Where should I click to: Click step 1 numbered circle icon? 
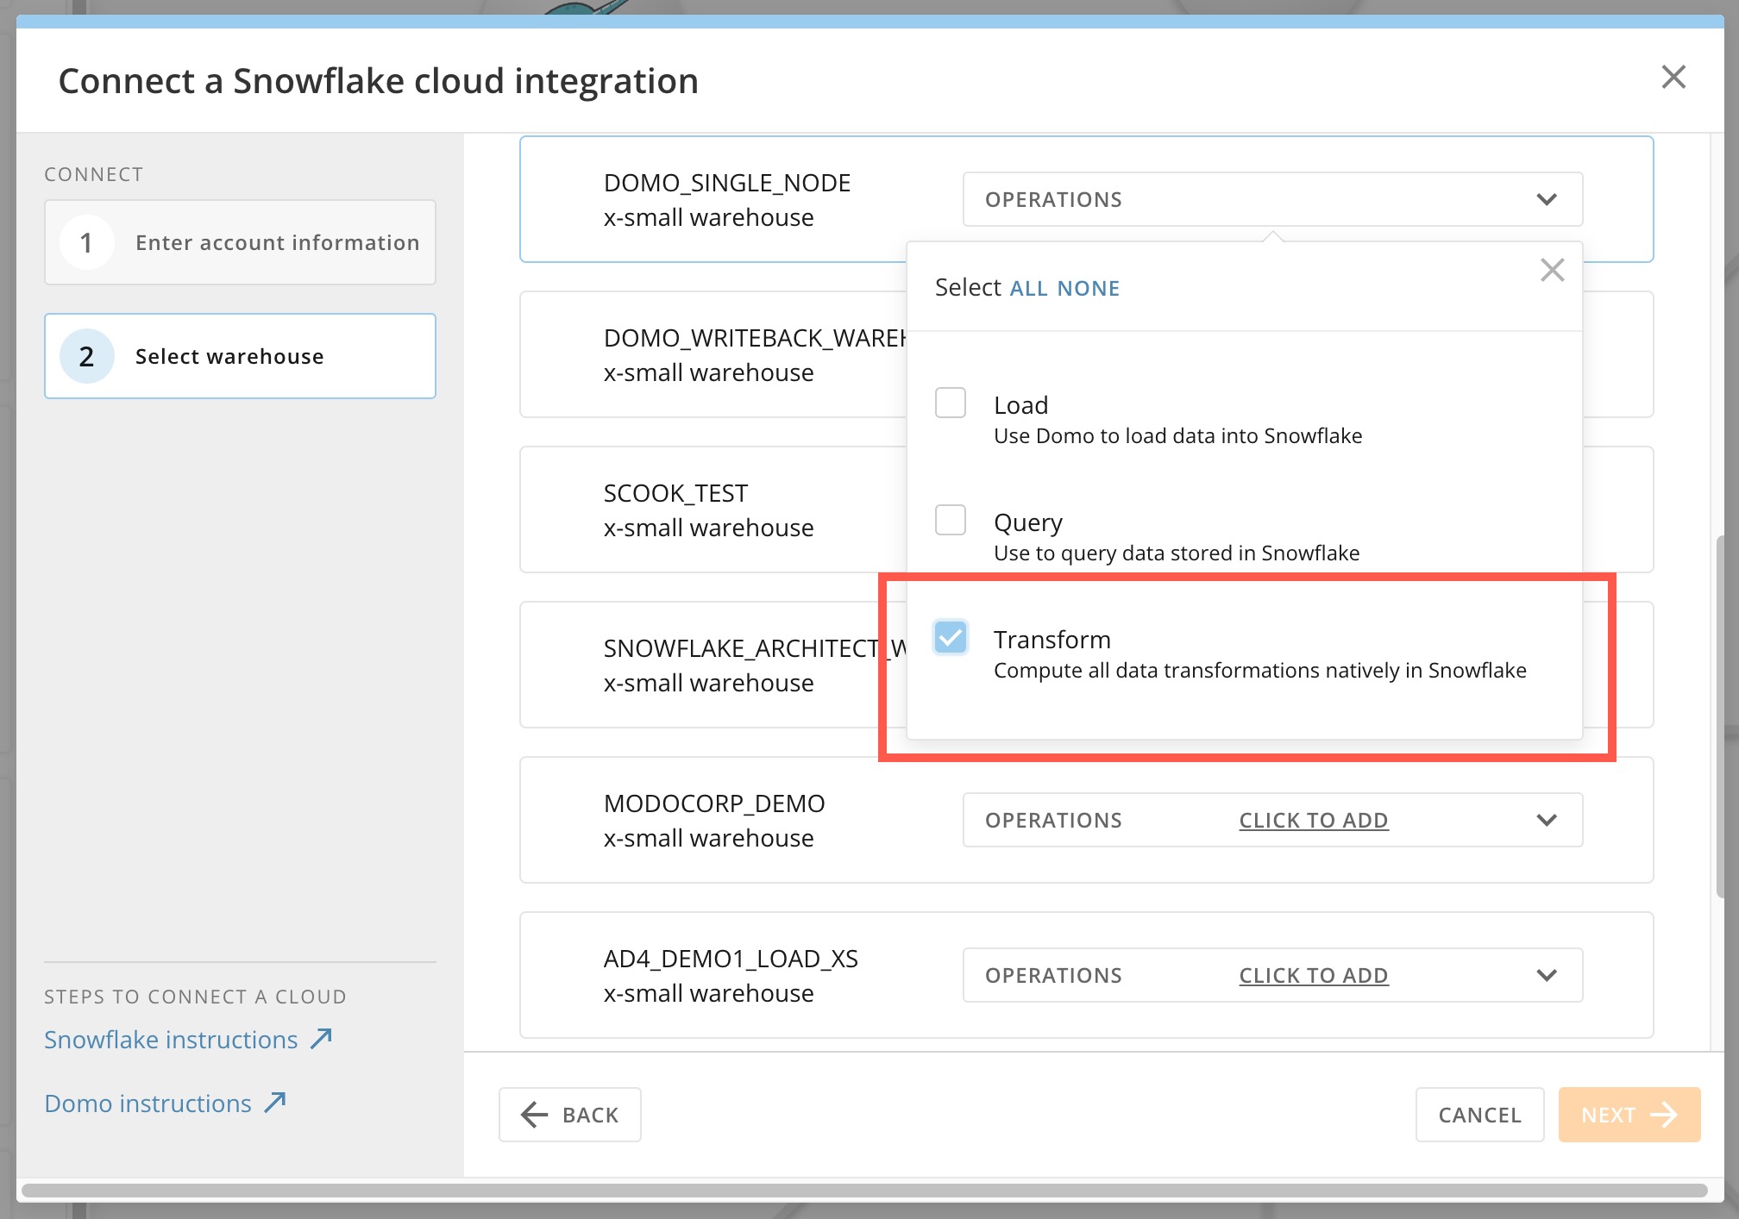click(86, 242)
